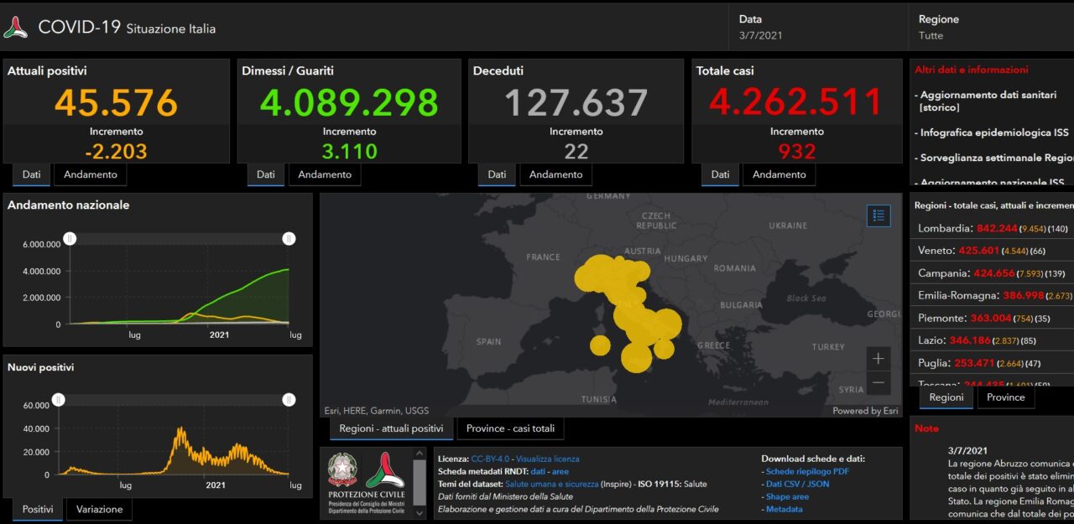
Task: Open the Dati CSV / JSON download link
Action: (x=797, y=484)
